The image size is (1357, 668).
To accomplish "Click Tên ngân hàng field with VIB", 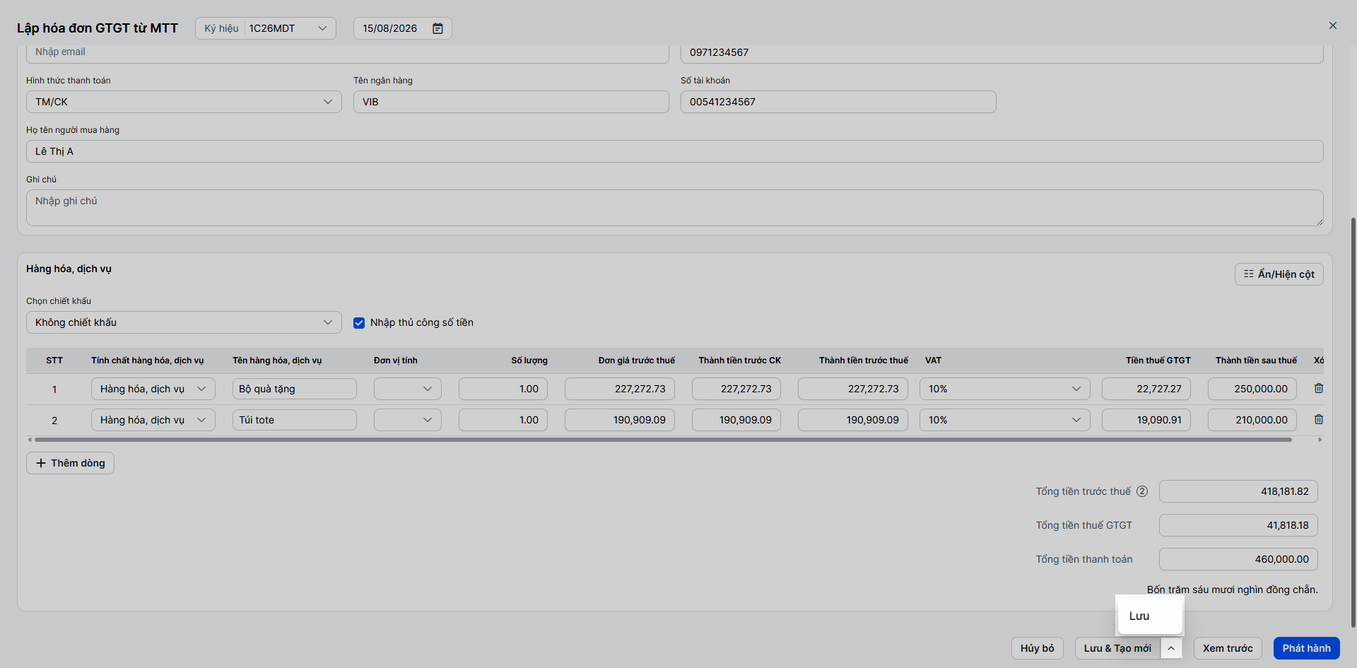I will 511,102.
